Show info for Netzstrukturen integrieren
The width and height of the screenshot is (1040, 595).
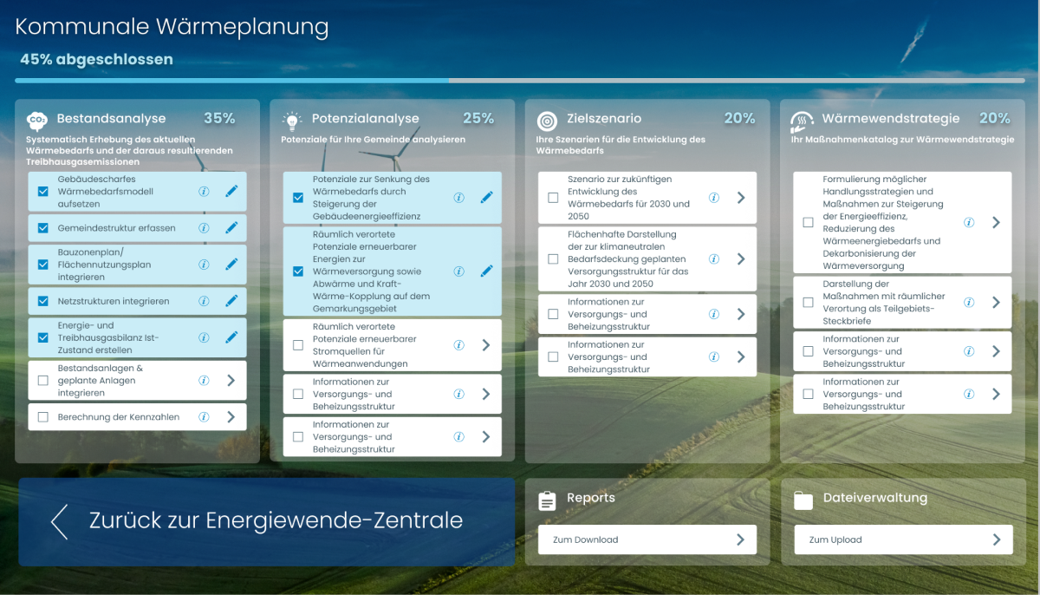(x=204, y=301)
